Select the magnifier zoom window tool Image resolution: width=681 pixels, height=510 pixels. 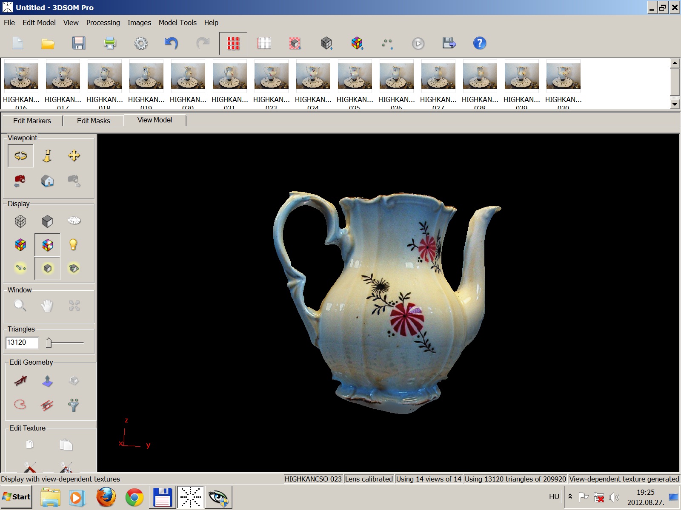[20, 306]
